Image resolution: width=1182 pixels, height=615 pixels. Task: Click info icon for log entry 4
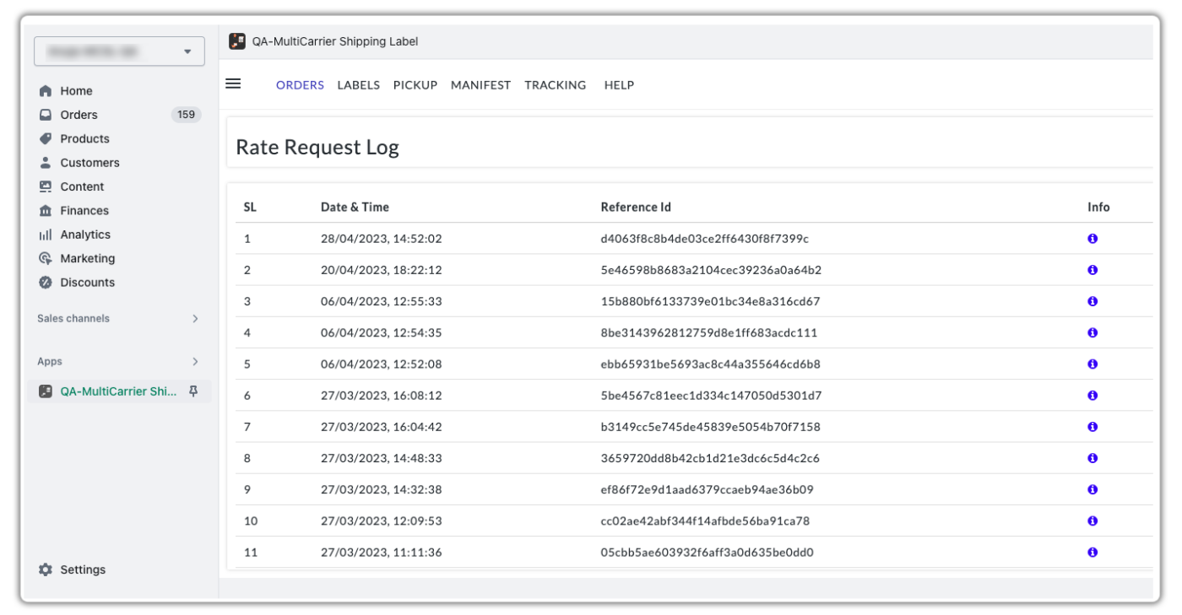[x=1093, y=332]
